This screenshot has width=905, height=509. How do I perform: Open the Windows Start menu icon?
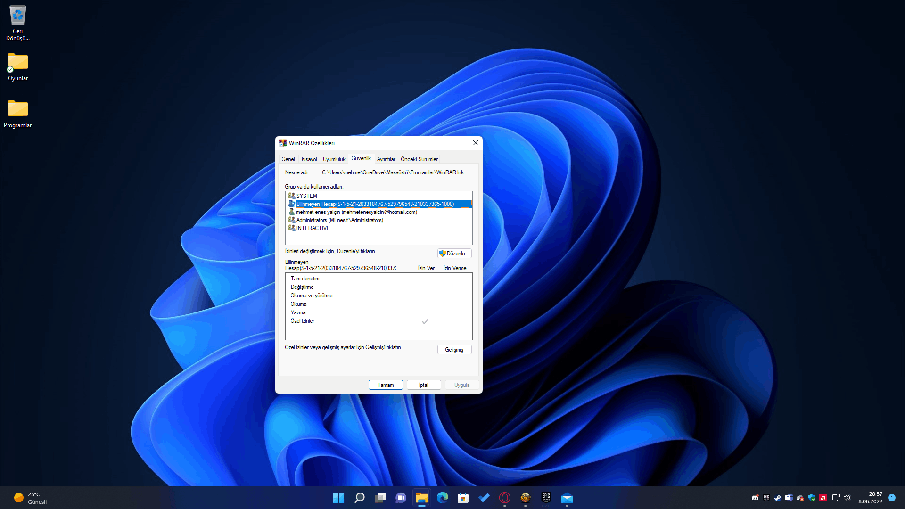(x=338, y=498)
